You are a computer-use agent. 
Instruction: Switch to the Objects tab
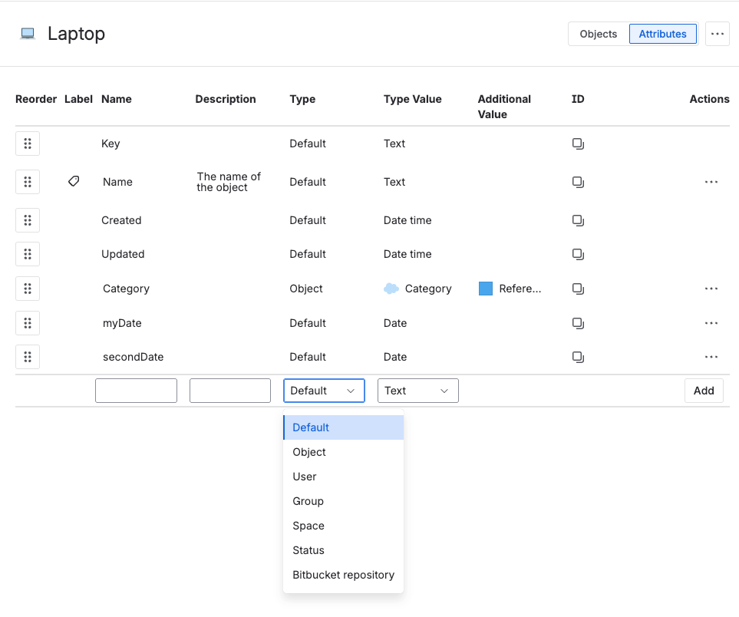point(598,34)
